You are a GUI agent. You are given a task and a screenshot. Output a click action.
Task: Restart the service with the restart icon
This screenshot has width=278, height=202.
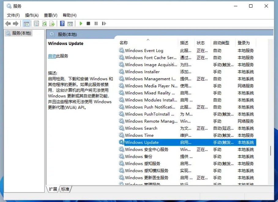coord(104,24)
